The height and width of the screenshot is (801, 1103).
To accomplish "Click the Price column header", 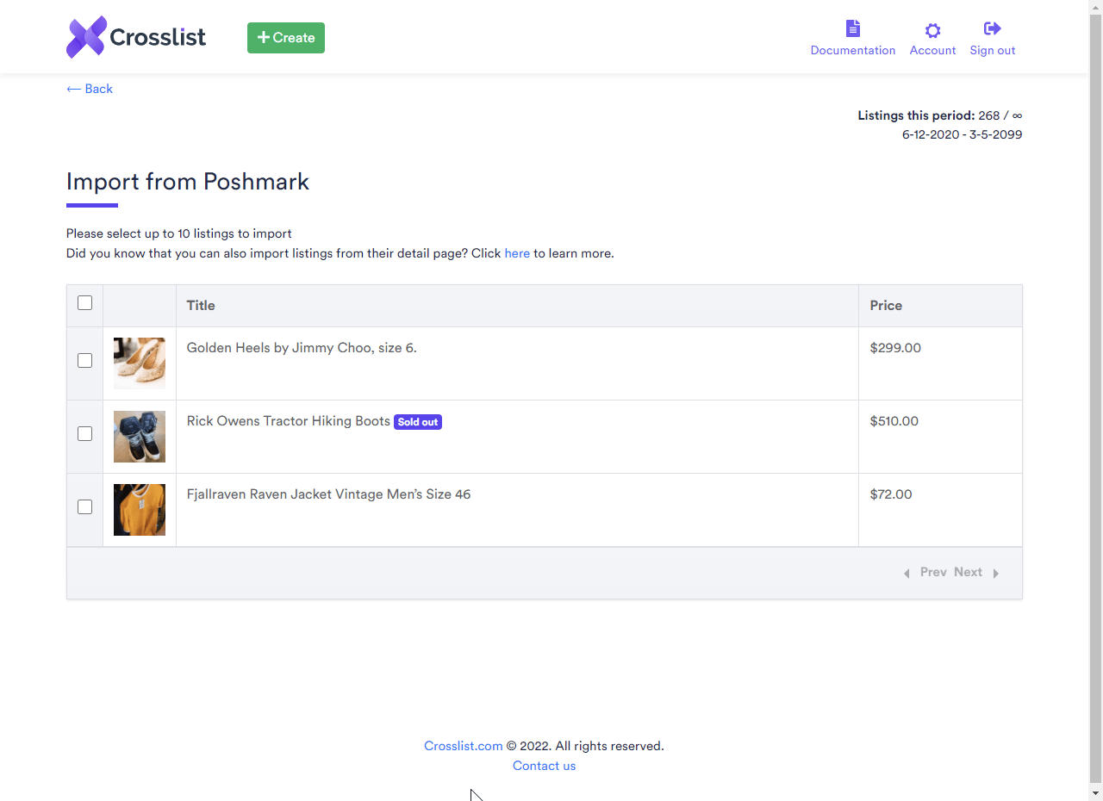I will (940, 306).
